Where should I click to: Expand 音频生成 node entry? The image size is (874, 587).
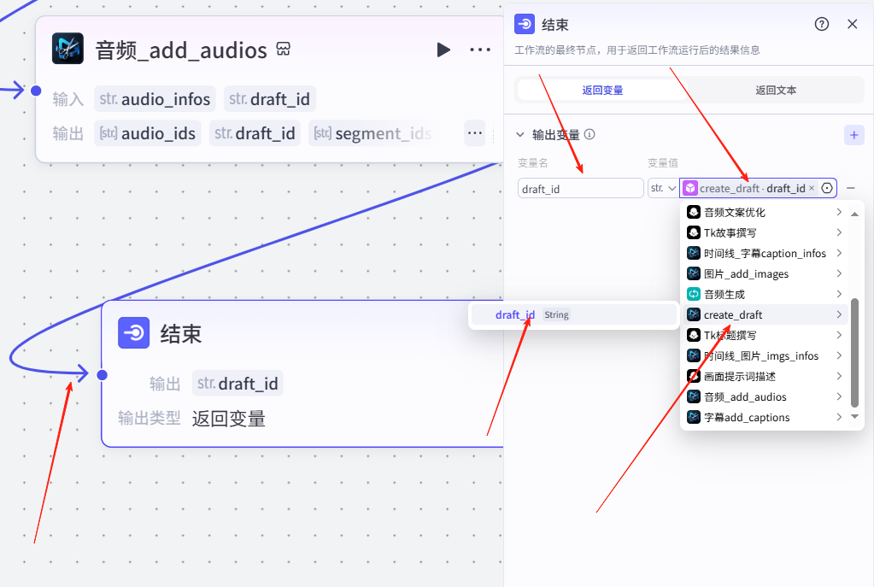tap(839, 294)
